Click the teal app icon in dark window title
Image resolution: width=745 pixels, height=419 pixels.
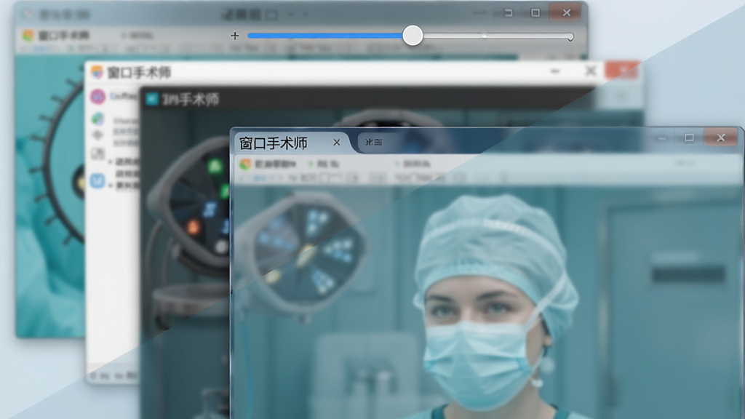[151, 99]
